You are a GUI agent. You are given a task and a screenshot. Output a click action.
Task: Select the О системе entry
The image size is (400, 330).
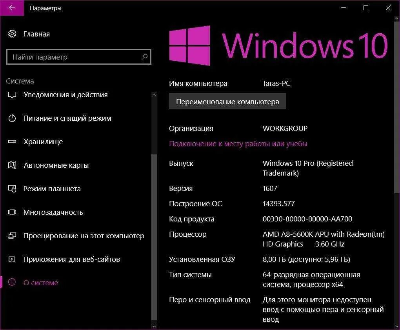(41, 283)
